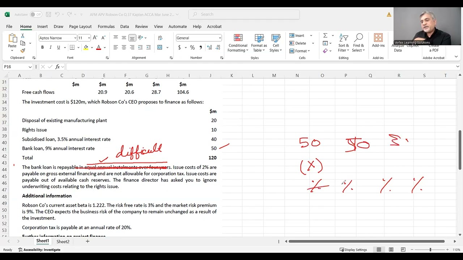Screen dimensions: 463x260
Task: Click Accessibility: Investigate status item
Action: 39,250
